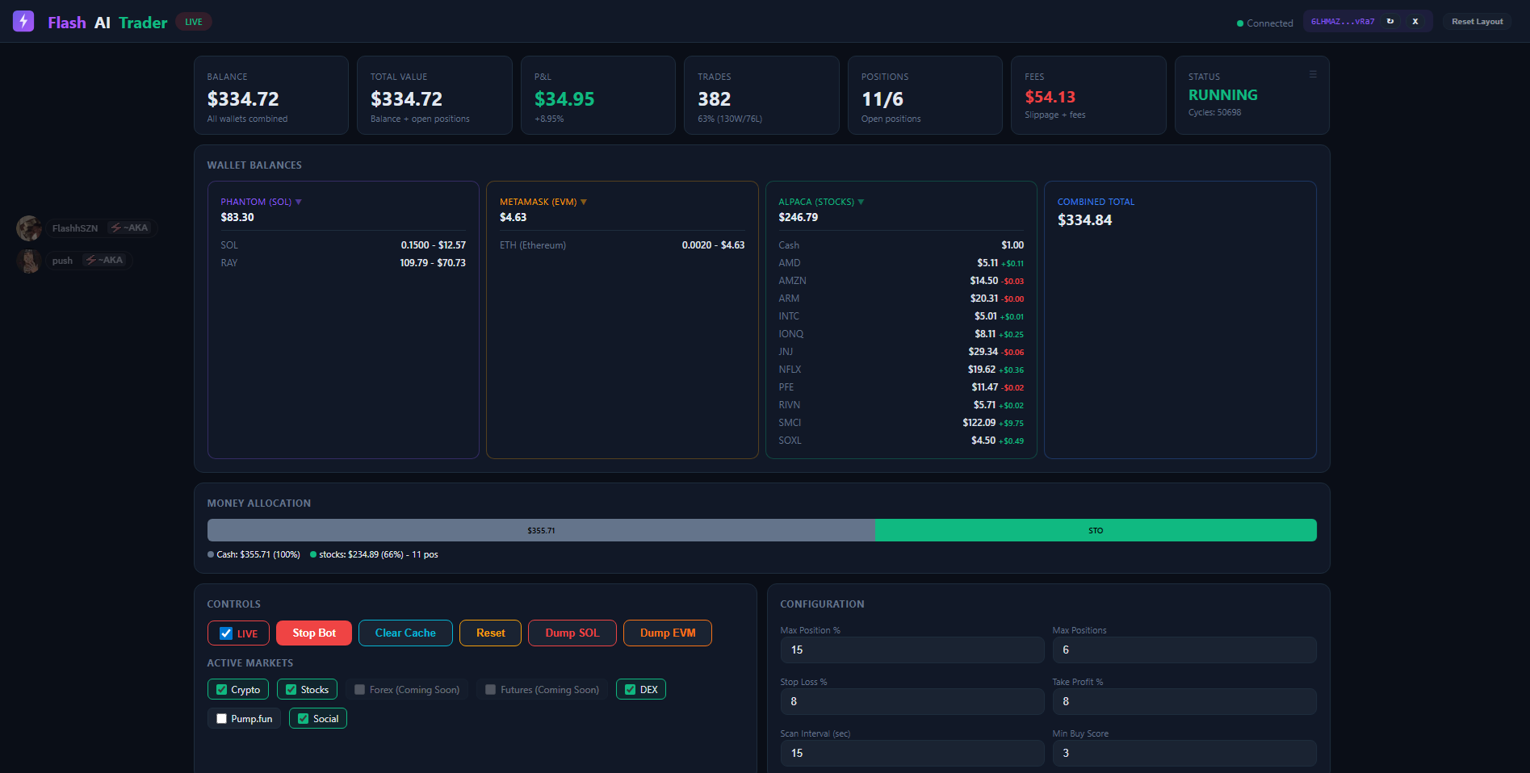Click the Balance $334.72 card
Image resolution: width=1530 pixels, height=773 pixels.
point(271,95)
